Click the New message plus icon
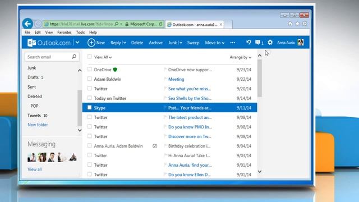Image resolution: width=359 pixels, height=202 pixels. [91, 43]
